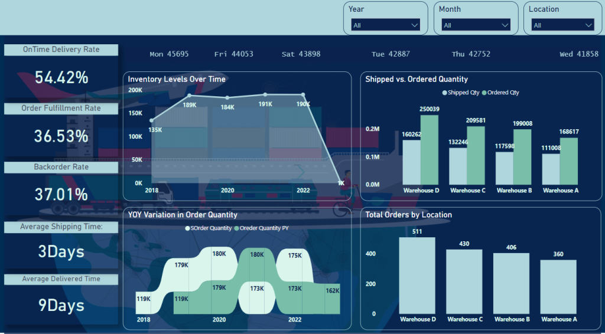The height and width of the screenshot is (334, 605).
Task: Select Warehouse D bar showing 511 orders
Action: [x=417, y=275]
